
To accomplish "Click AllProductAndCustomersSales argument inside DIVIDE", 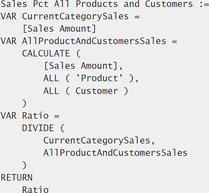I will point(115,153).
